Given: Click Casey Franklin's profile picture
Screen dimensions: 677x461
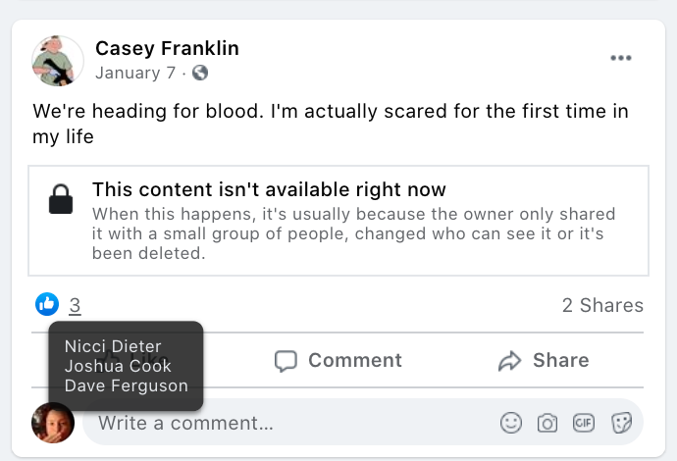Looking at the screenshot, I should (58, 61).
